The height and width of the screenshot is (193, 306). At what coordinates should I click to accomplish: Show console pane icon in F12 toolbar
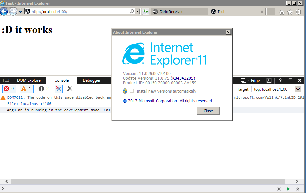tap(269, 80)
